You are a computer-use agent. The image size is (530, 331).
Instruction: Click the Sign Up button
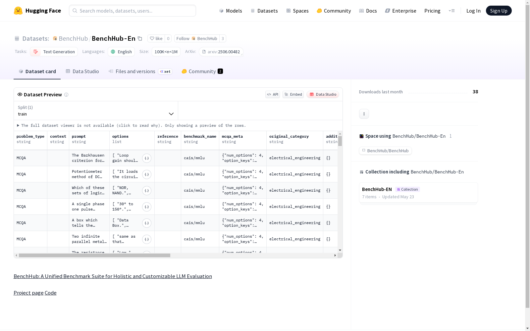point(499,11)
